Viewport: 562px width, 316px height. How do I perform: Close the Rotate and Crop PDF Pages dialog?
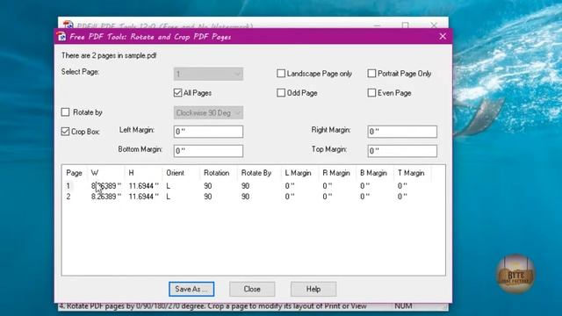[x=443, y=37]
